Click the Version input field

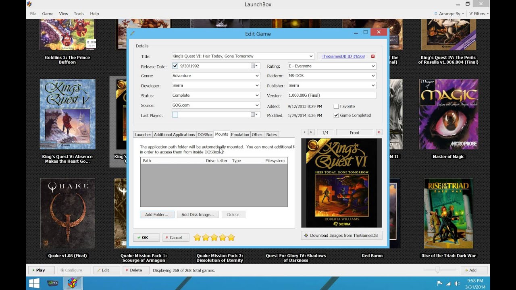(332, 95)
